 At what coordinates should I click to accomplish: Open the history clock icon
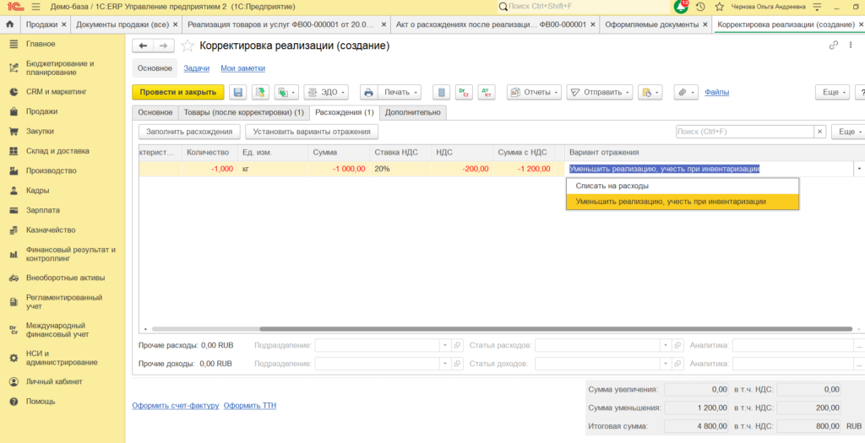click(700, 7)
